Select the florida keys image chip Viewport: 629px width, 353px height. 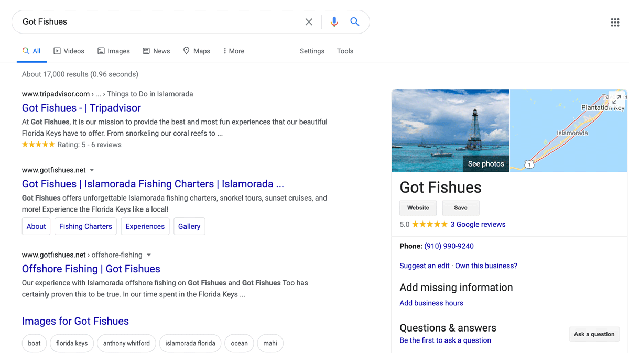[x=72, y=344]
